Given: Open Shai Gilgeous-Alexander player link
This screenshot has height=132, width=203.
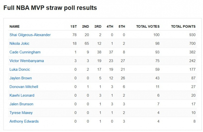Looking at the screenshot, I should (30, 35).
